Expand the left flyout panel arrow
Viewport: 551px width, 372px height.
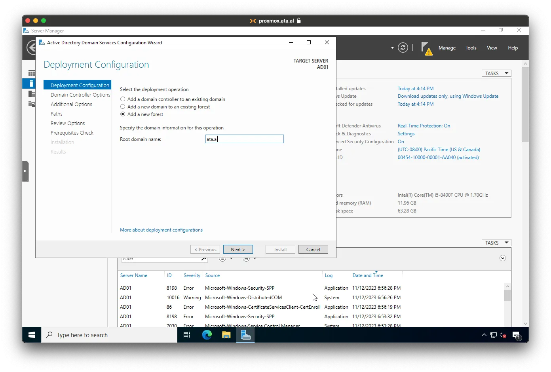[25, 171]
